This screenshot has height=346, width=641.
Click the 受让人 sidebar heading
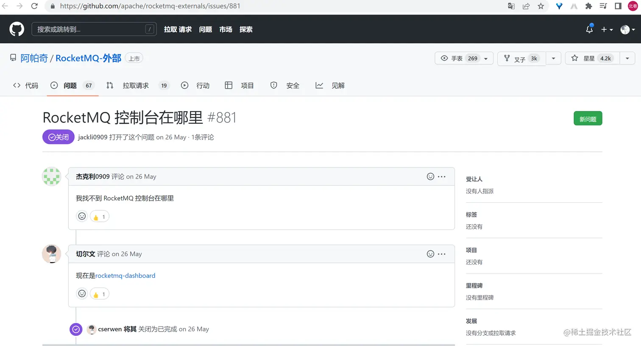474,179
